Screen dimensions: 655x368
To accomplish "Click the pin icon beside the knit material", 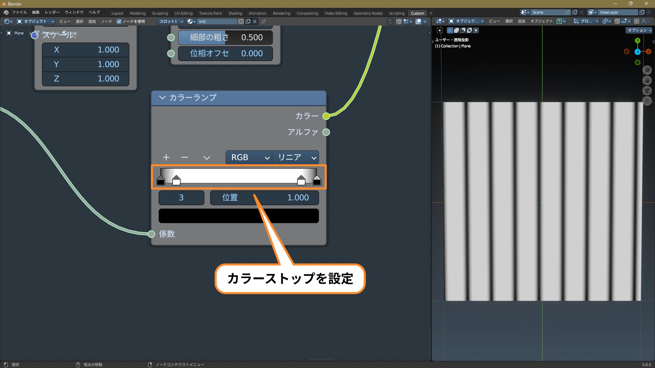I will (263, 21).
